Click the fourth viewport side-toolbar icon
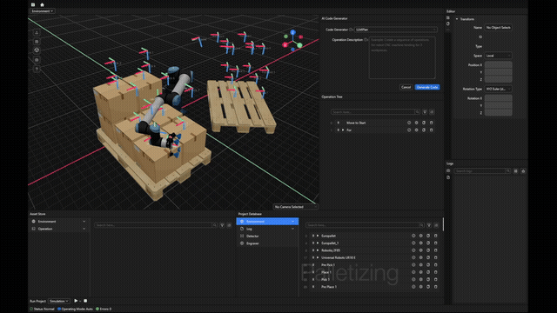Viewport: 557px width, 313px height. click(37, 60)
